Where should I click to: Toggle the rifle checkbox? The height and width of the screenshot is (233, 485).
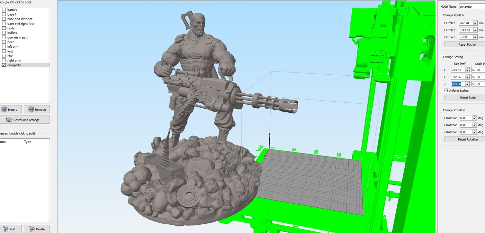pyautogui.click(x=4, y=56)
